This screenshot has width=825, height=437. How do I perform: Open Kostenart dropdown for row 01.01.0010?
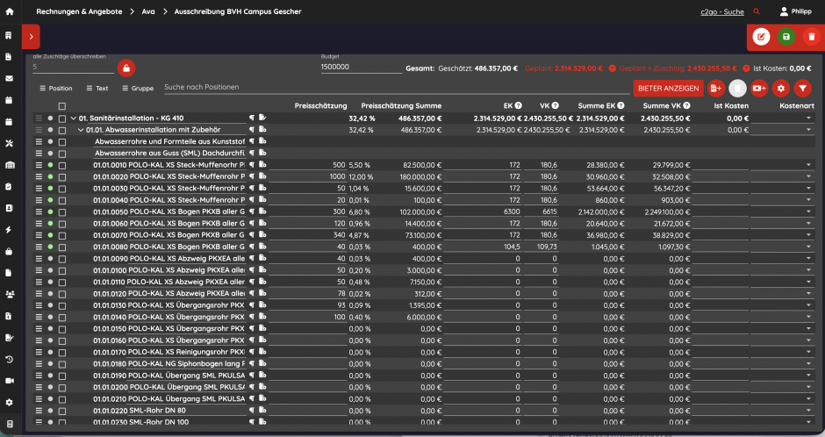click(x=782, y=165)
